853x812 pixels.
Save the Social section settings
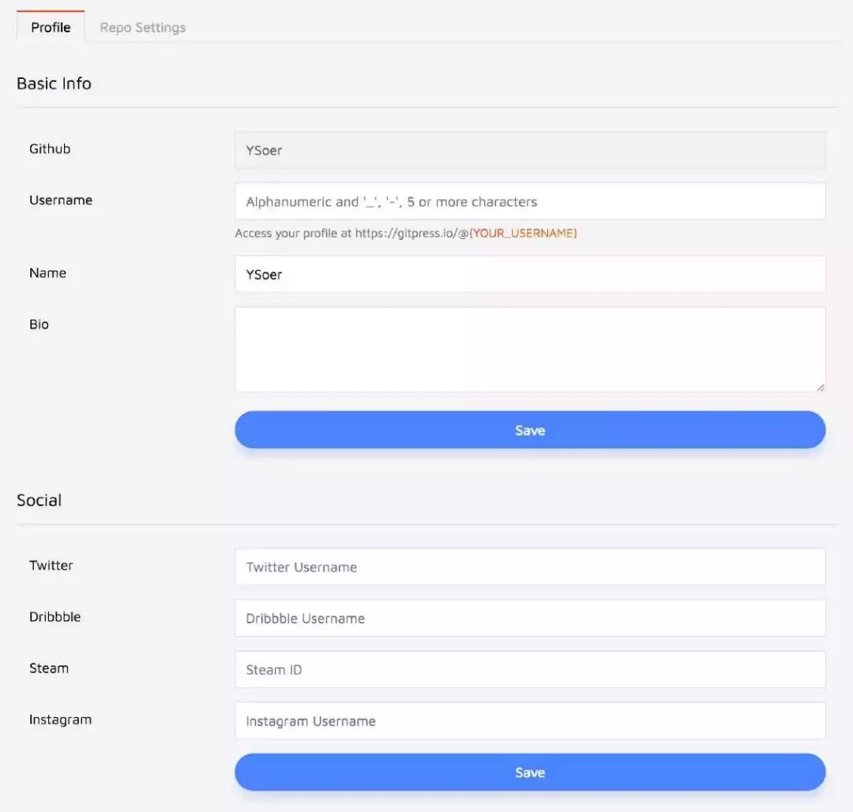530,773
